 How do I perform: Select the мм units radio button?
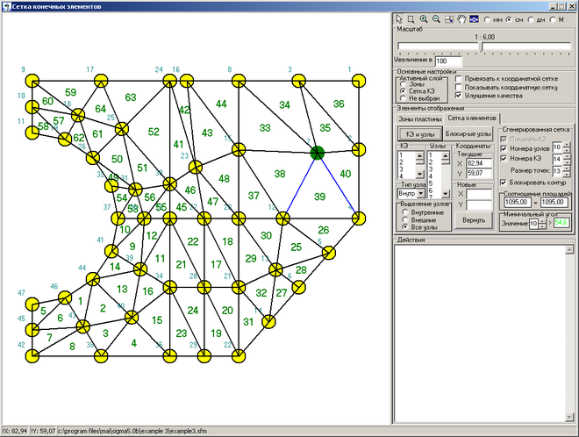pos(488,19)
